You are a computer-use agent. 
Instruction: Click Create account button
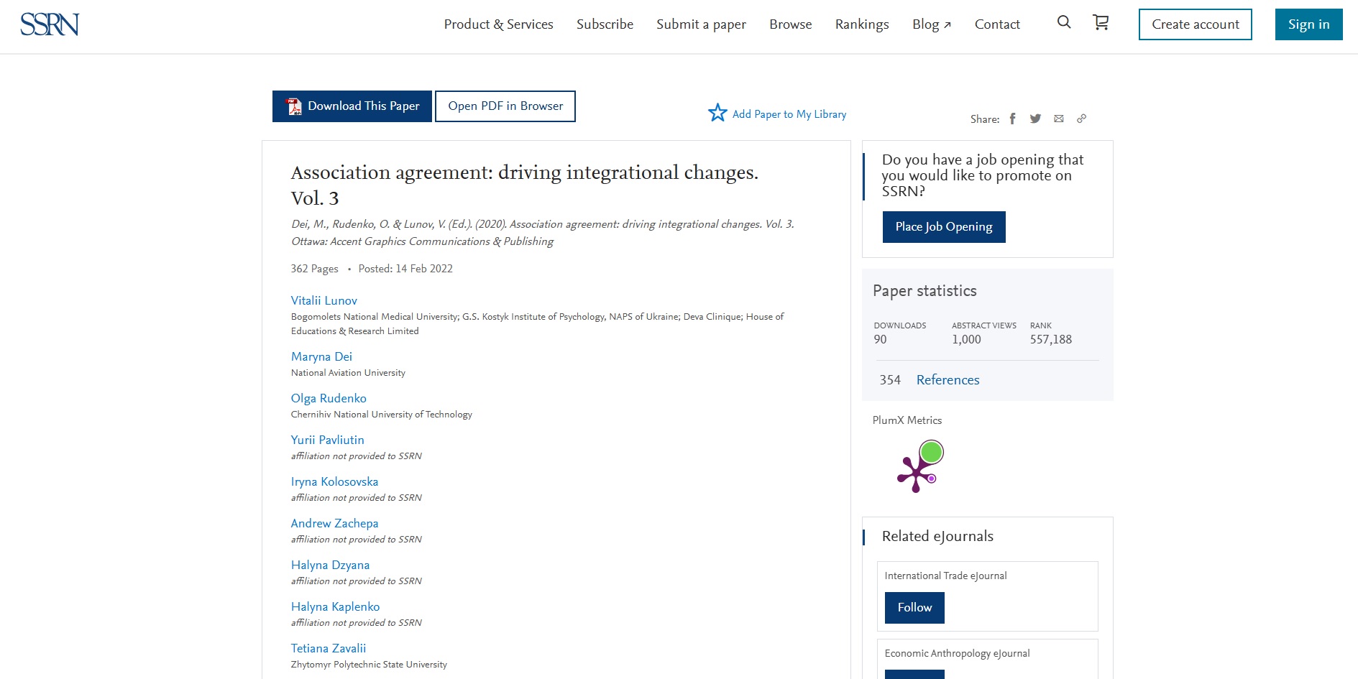coord(1195,24)
